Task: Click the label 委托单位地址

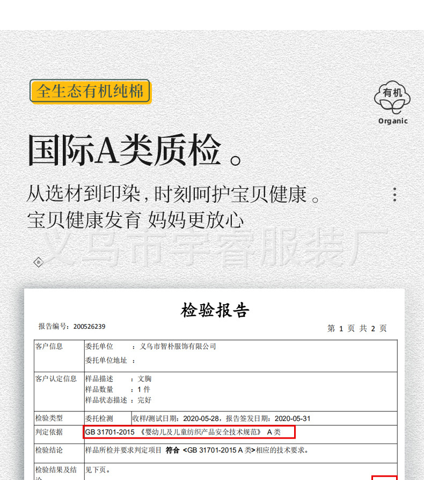Action: click(106, 360)
